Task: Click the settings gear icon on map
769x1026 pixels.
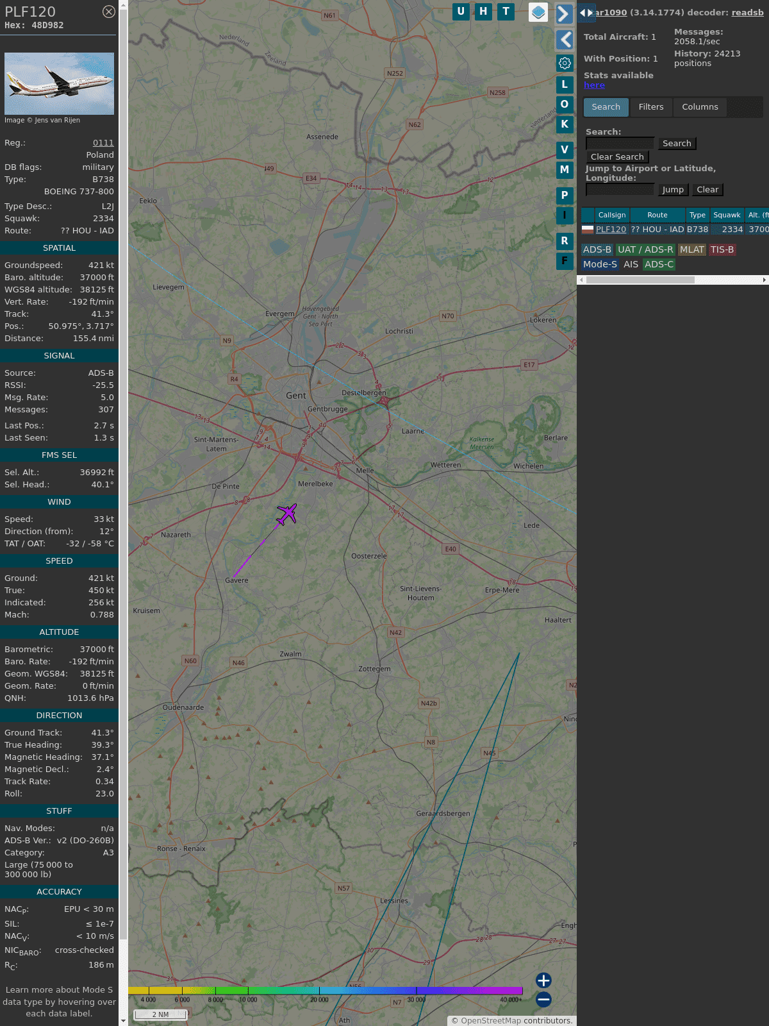Action: click(x=565, y=63)
